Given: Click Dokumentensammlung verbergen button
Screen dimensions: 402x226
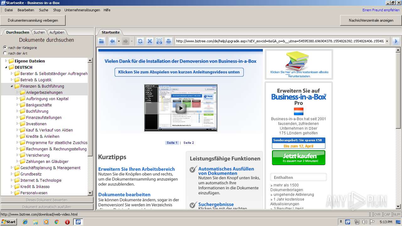Looking at the screenshot, I should tap(33, 20).
